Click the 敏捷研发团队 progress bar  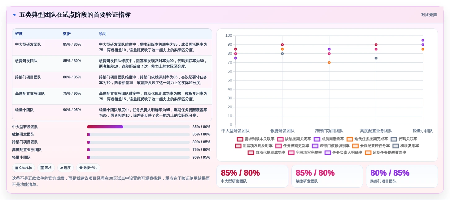point(138,135)
